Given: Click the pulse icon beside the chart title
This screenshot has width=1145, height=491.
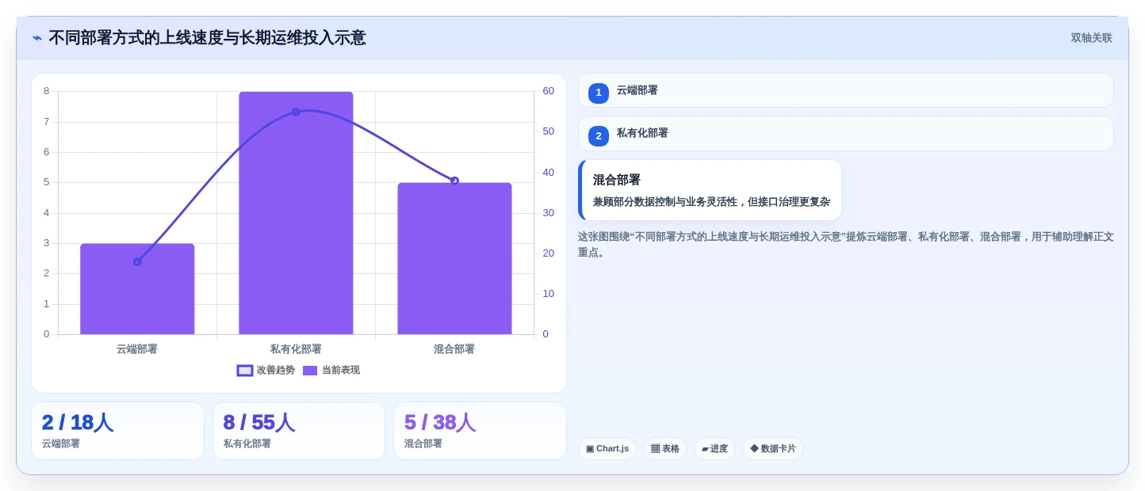Looking at the screenshot, I should pos(37,38).
